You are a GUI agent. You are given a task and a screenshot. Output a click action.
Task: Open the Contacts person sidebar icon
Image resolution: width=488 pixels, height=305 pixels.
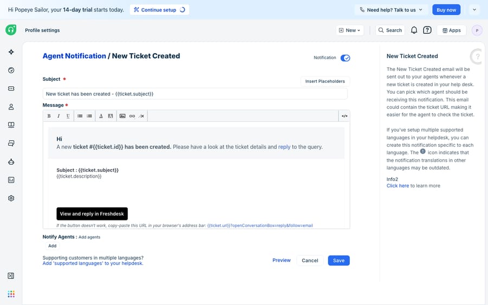click(x=11, y=107)
